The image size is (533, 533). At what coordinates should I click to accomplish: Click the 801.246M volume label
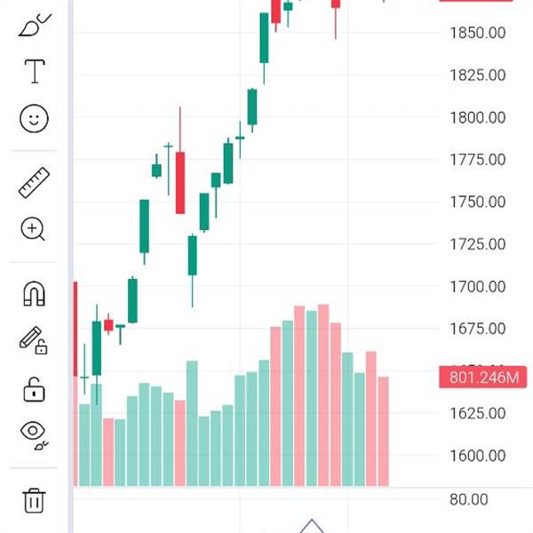[483, 378]
